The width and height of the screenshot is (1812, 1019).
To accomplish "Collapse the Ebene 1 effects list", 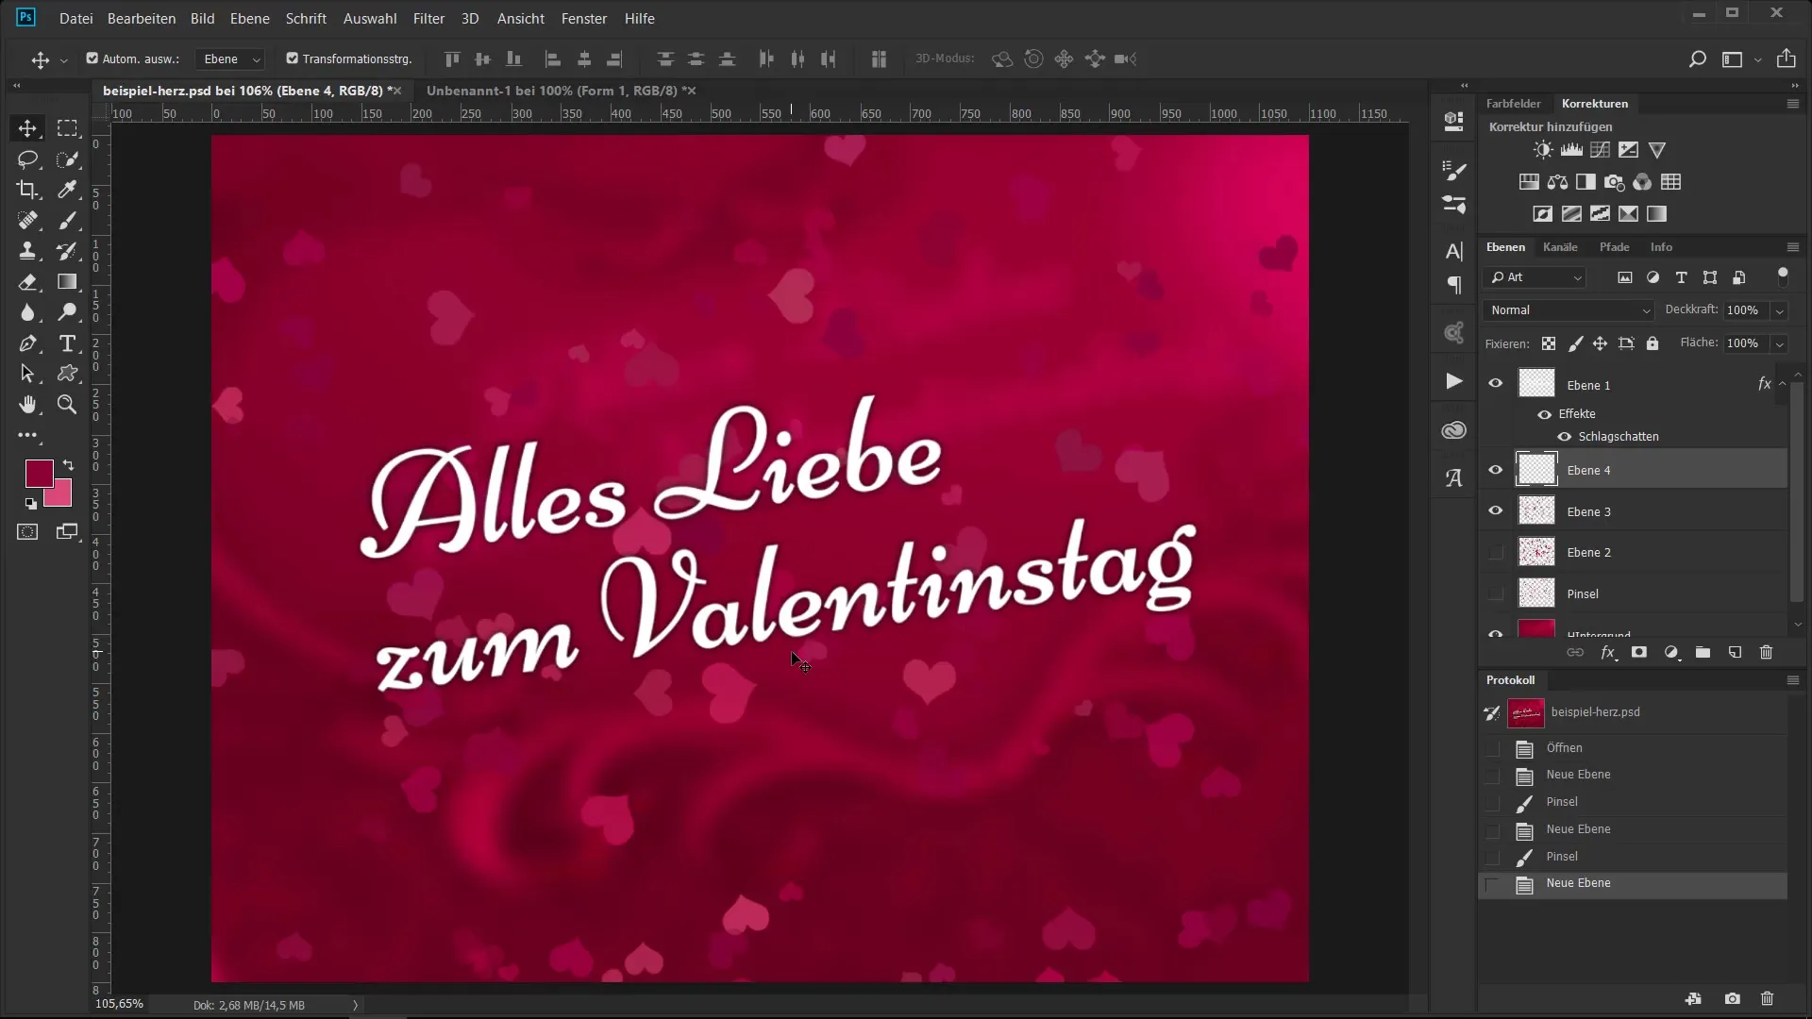I will click(x=1782, y=384).
